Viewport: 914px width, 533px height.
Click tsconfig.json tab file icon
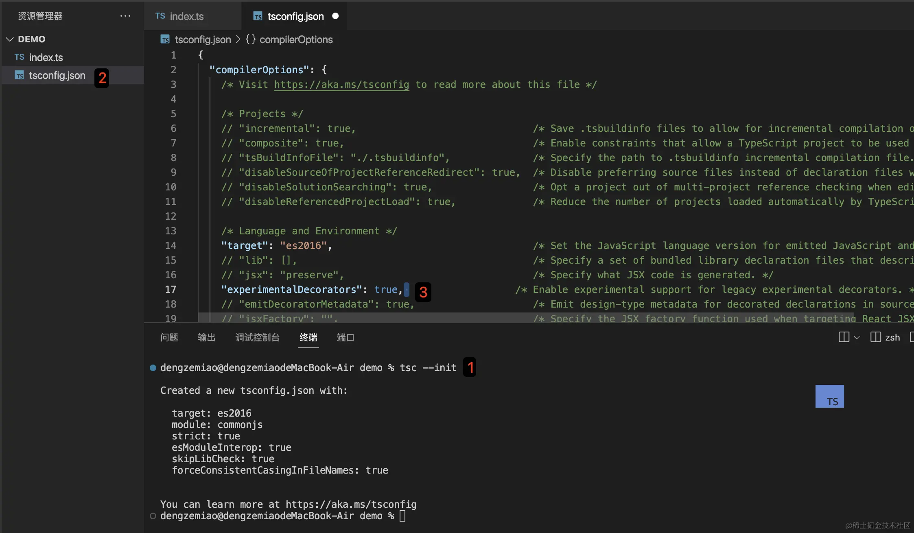click(x=258, y=16)
